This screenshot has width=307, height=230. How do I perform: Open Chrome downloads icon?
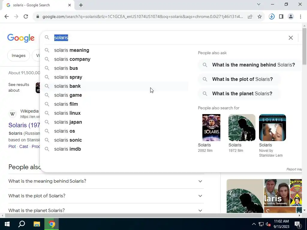coord(272,17)
